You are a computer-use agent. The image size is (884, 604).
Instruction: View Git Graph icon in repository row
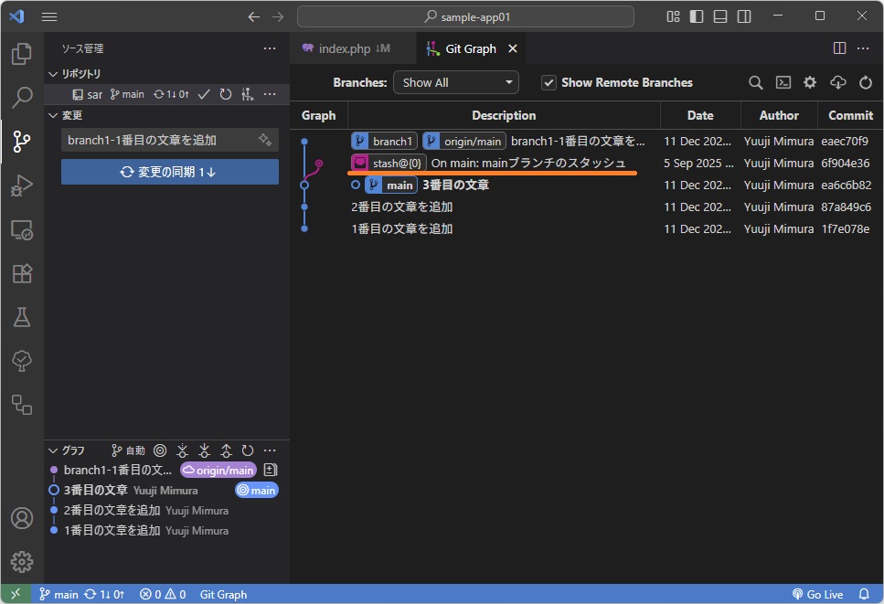[x=247, y=94]
